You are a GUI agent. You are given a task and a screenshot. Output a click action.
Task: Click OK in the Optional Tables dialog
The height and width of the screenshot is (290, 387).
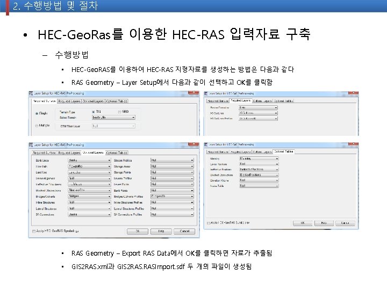[303, 223]
